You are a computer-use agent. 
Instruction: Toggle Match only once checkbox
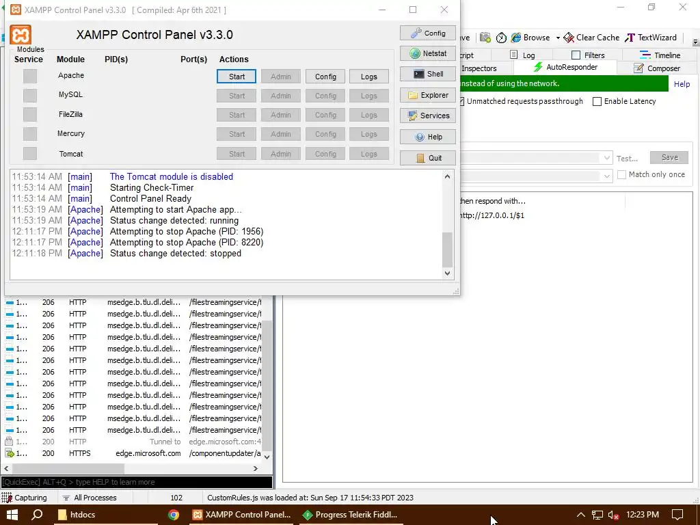(x=621, y=174)
